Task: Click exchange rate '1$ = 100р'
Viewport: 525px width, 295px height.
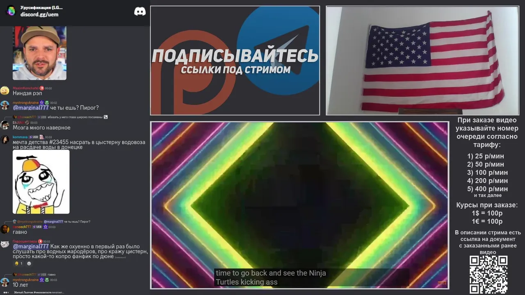Action: 487,213
